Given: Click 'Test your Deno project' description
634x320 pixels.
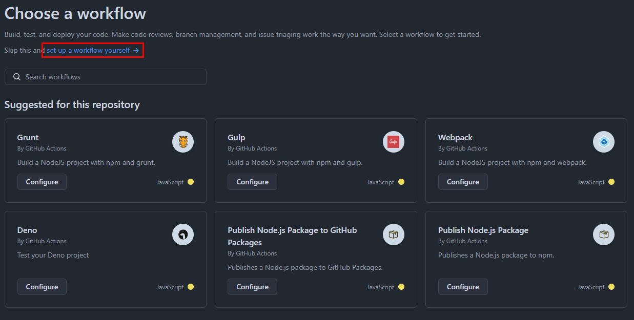Looking at the screenshot, I should click(x=53, y=255).
